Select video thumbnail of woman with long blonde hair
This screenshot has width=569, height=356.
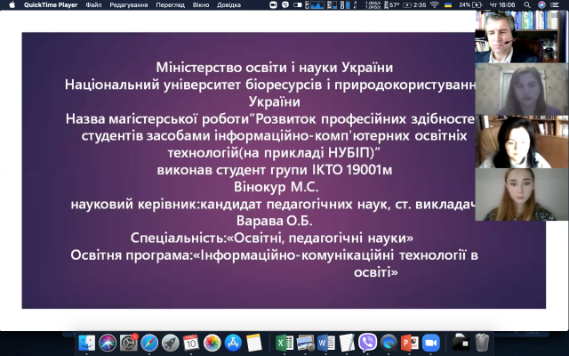click(x=522, y=194)
